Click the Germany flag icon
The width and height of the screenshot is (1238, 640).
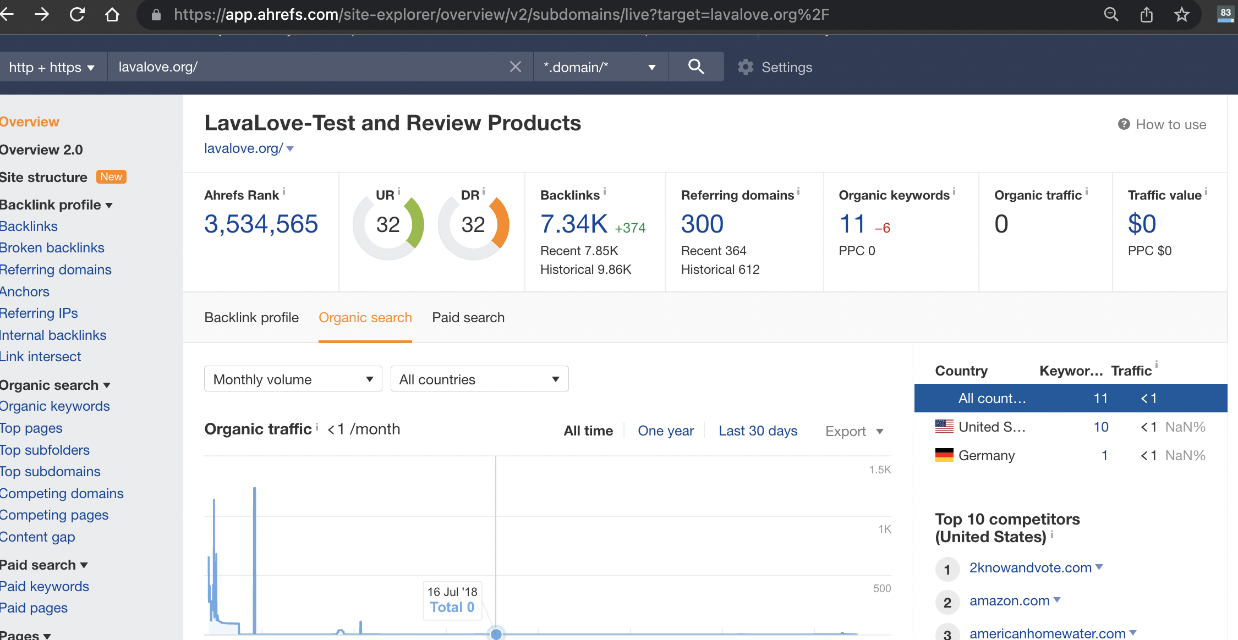click(944, 455)
